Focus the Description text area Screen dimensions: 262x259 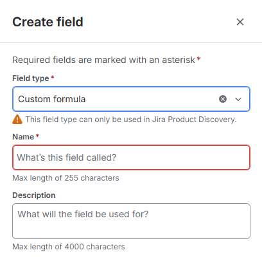tap(131, 221)
